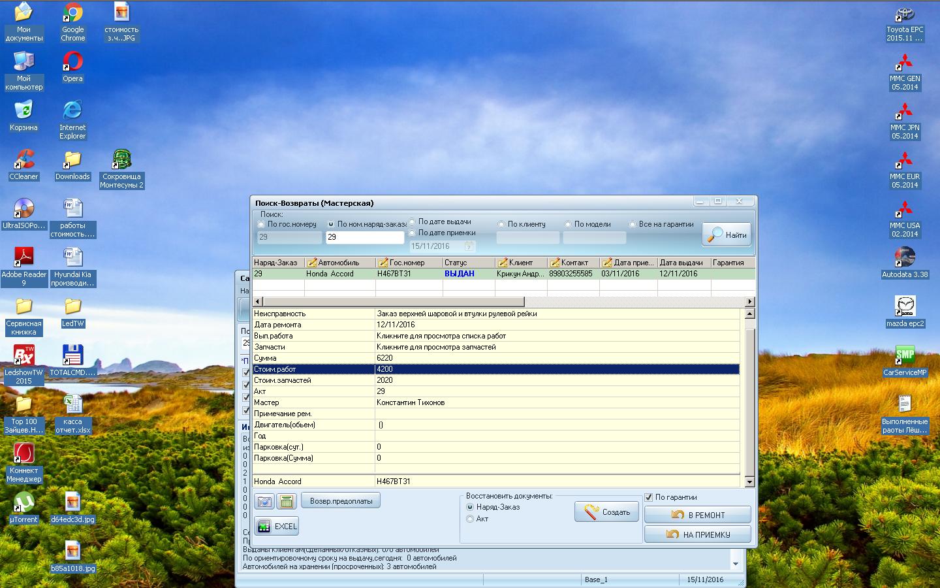
Task: Choose the Акт radio option
Action: [470, 519]
